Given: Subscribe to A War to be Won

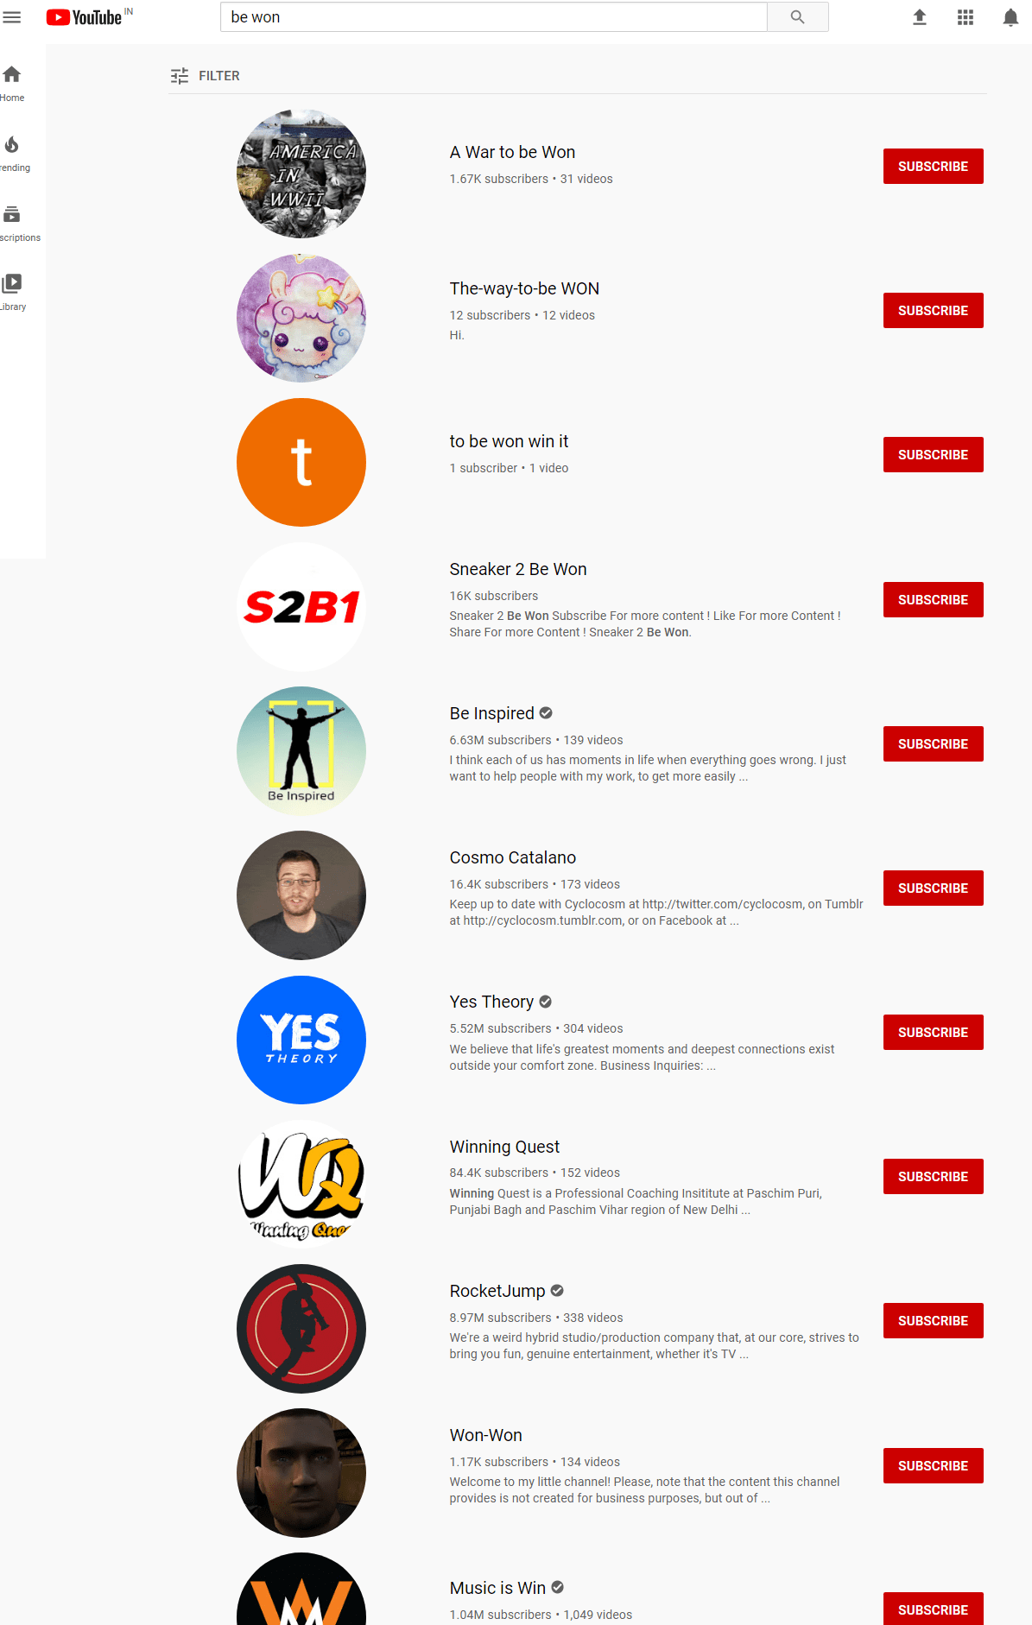Looking at the screenshot, I should (933, 166).
